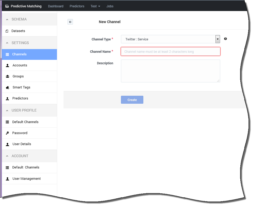Open the Dashboard nav item
The width and height of the screenshot is (253, 206).
click(56, 6)
